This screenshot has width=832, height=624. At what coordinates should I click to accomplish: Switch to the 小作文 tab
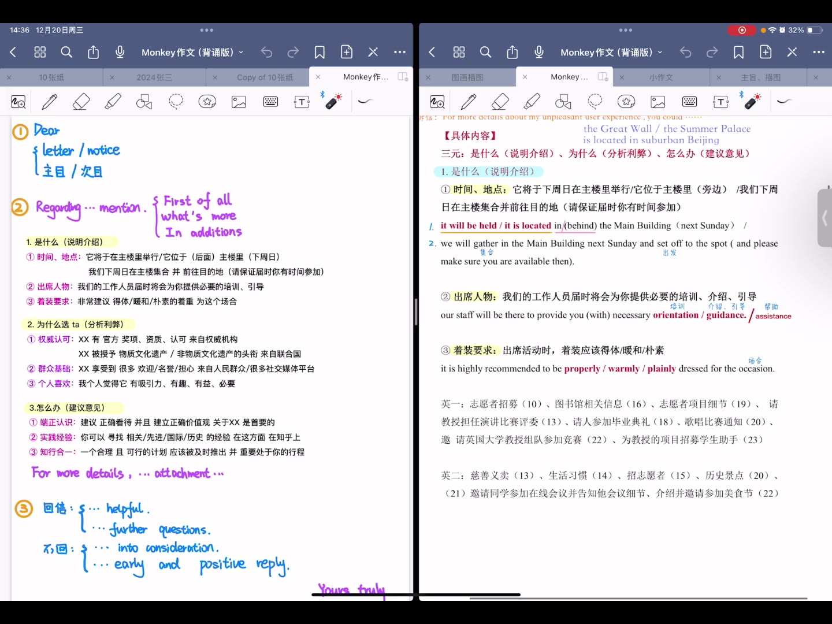[661, 77]
